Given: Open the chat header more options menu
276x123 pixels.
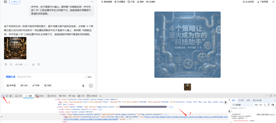Looking at the screenshot, I should pos(92,2).
